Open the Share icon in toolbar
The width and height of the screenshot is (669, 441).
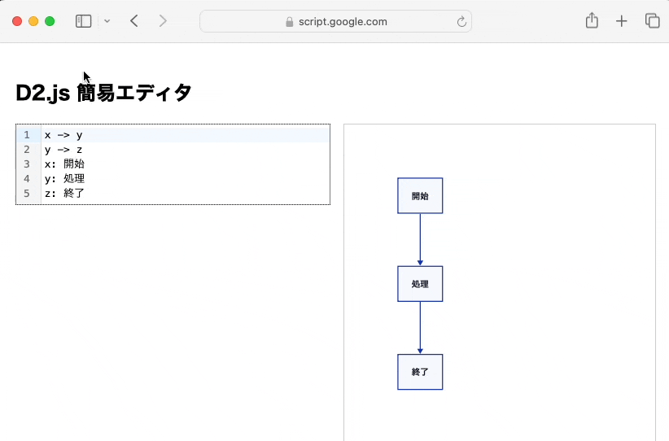[592, 20]
